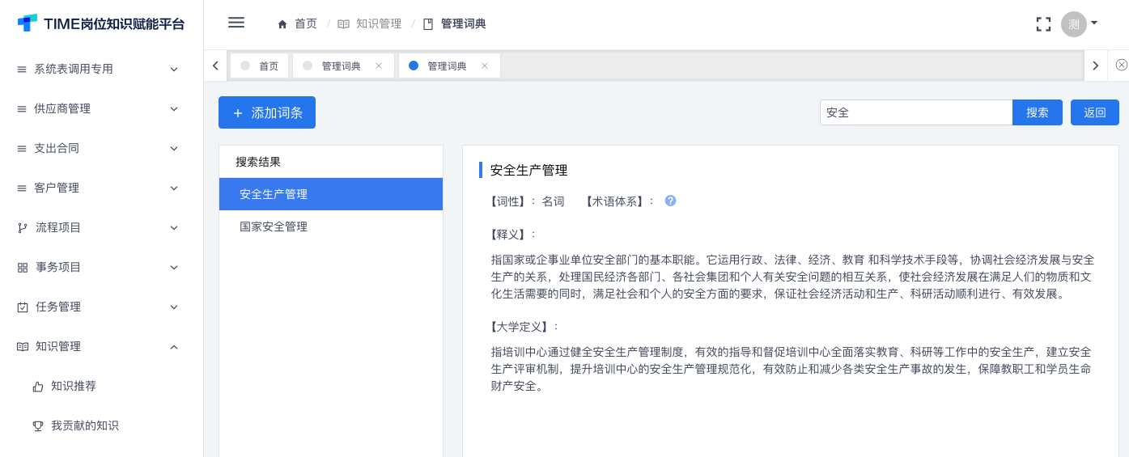Open 事务项目 sidebar menu

pos(101,267)
